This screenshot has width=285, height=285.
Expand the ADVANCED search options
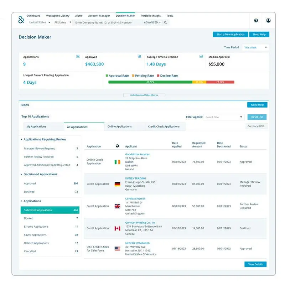tap(152, 22)
